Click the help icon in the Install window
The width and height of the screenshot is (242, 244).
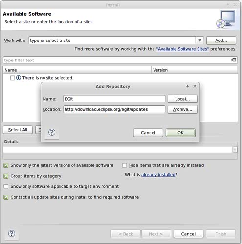tap(12, 234)
